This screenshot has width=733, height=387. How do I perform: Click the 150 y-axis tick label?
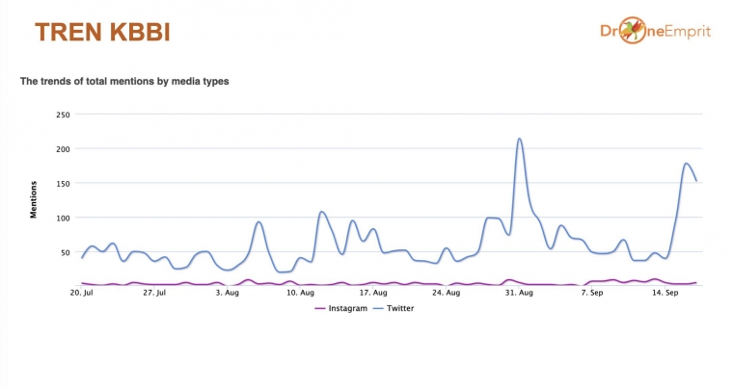click(63, 184)
